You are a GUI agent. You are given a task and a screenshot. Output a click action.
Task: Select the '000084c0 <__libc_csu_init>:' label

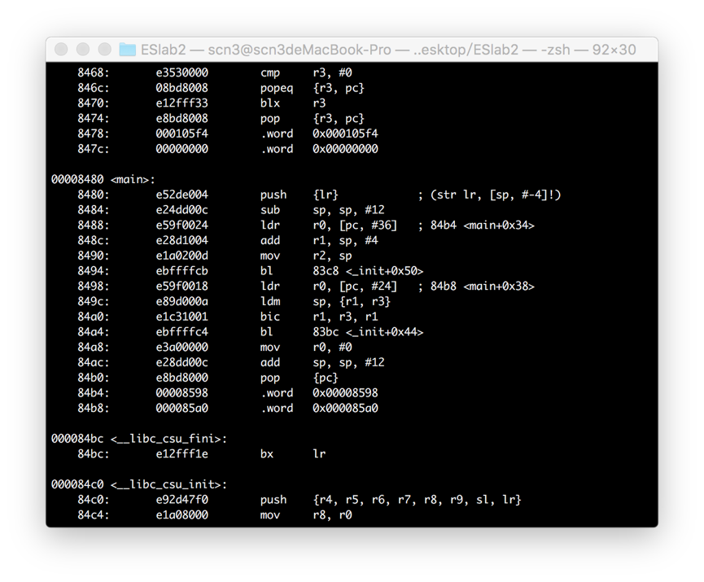(x=139, y=485)
